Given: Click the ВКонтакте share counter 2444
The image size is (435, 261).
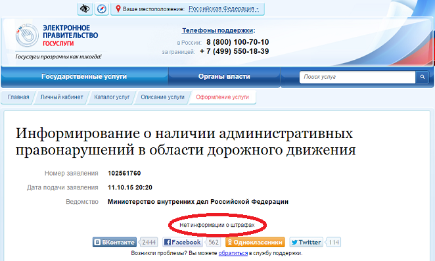Looking at the screenshot, I should [x=149, y=243].
